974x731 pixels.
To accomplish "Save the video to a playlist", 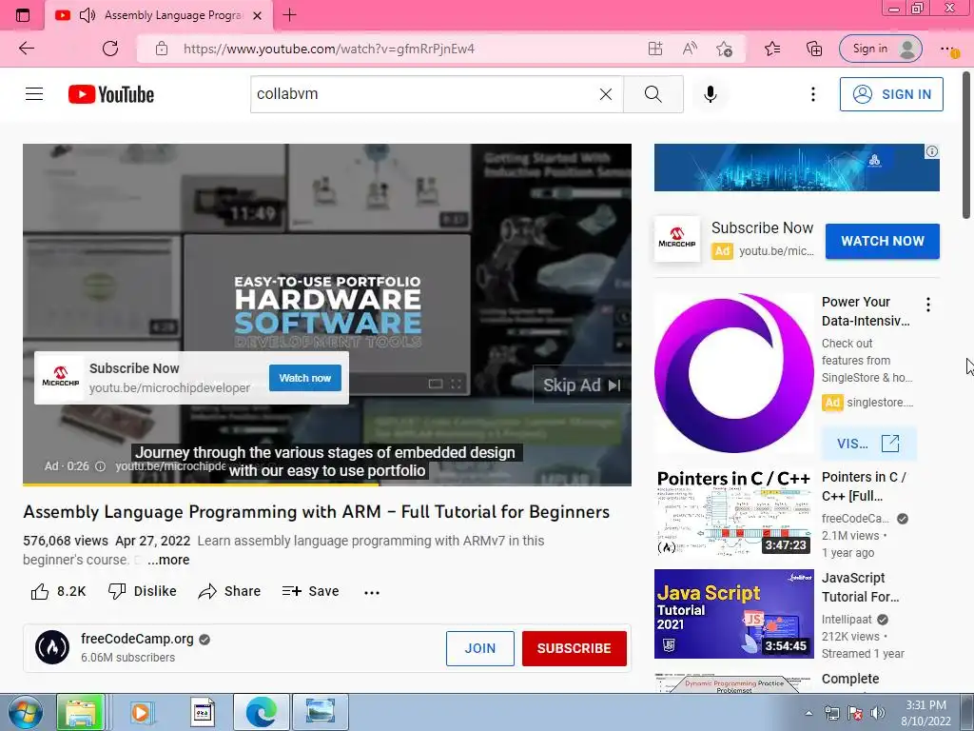I will click(x=311, y=591).
